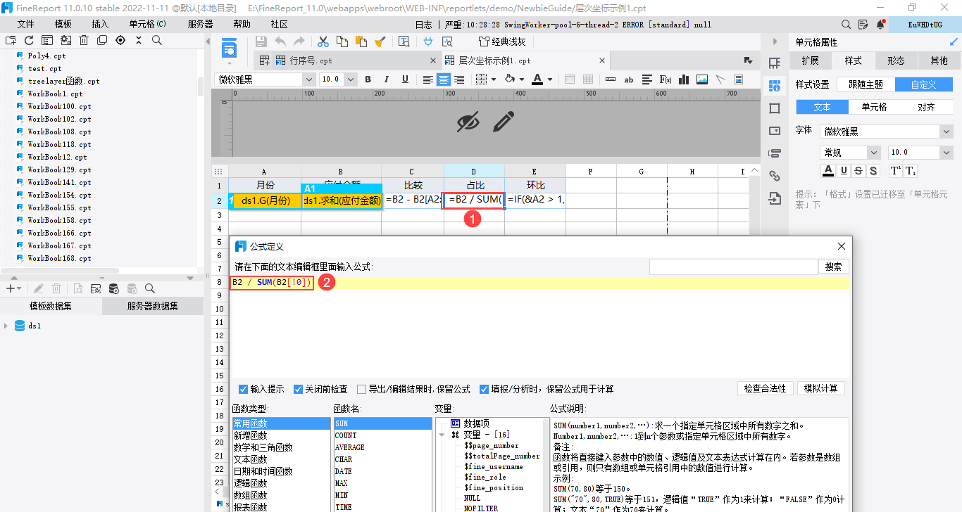Toggle strikethrough S in properties panel
962x512 pixels.
(858, 171)
